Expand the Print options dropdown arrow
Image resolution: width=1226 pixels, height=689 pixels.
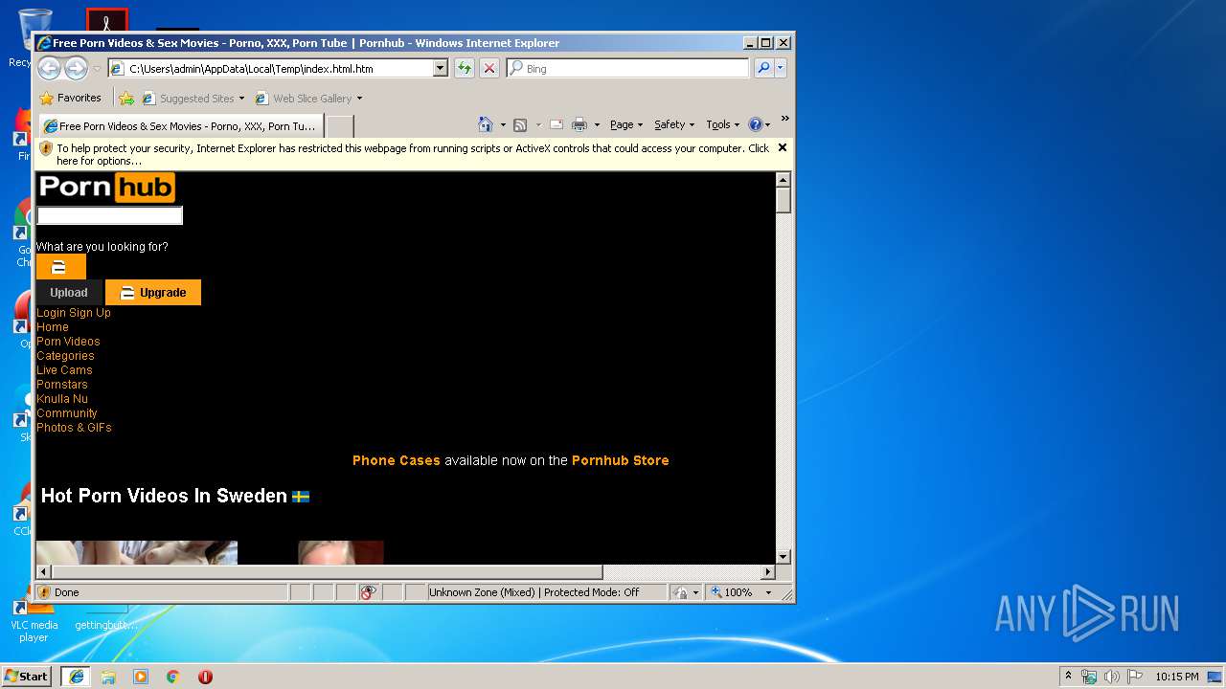pos(597,124)
